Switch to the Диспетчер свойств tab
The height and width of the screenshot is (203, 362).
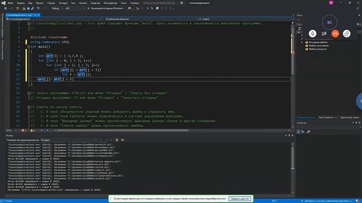[x=350, y=117]
